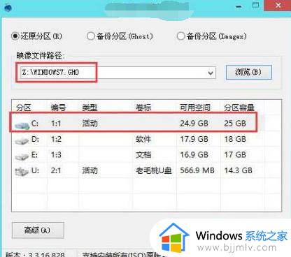Click the 老毛桃U盘 volume label
The image size is (291, 257).
point(154,170)
